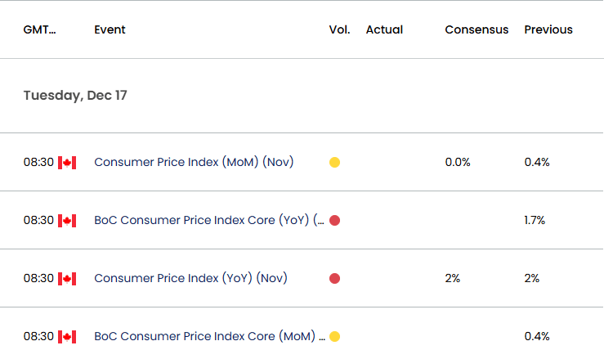Image resolution: width=604 pixels, height=359 pixels.
Task: Click the 0.0% consensus value for CPI MoM
Action: pyautogui.click(x=458, y=162)
